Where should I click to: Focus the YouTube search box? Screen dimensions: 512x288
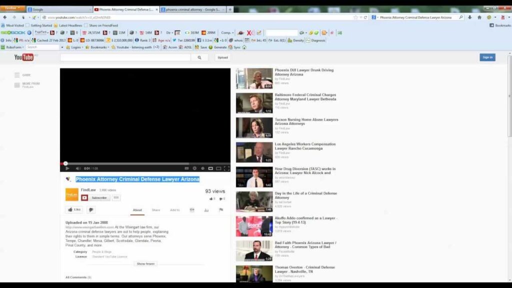(x=125, y=57)
